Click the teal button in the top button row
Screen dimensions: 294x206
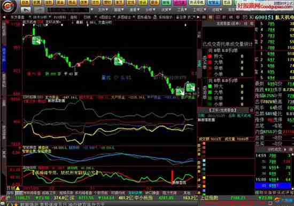[166, 3]
